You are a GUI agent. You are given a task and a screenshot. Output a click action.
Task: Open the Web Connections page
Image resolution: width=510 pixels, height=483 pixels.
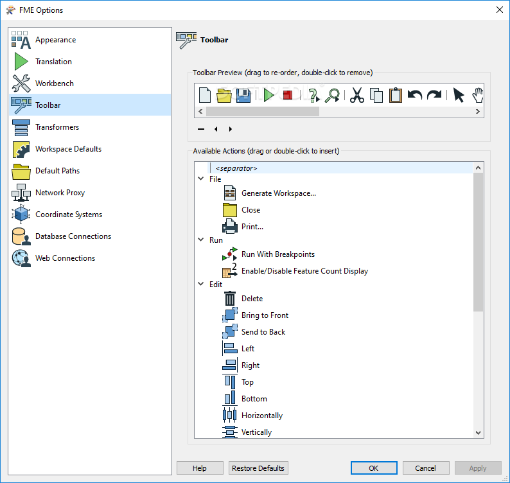90,258
